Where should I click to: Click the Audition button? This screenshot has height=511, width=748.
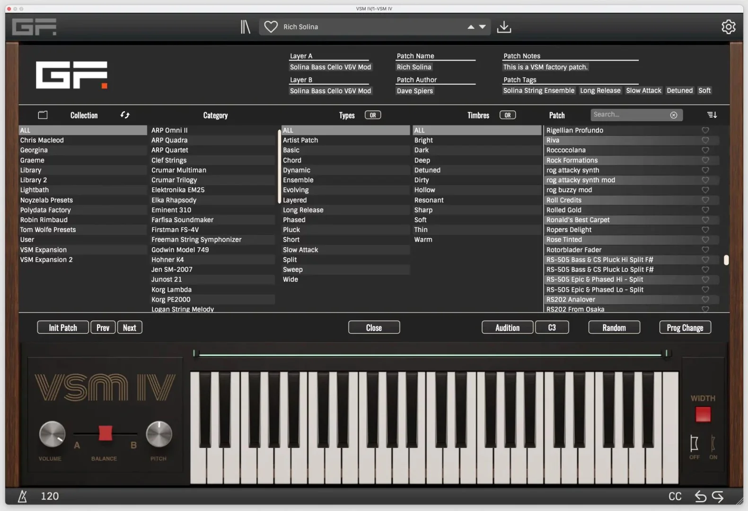(x=507, y=328)
